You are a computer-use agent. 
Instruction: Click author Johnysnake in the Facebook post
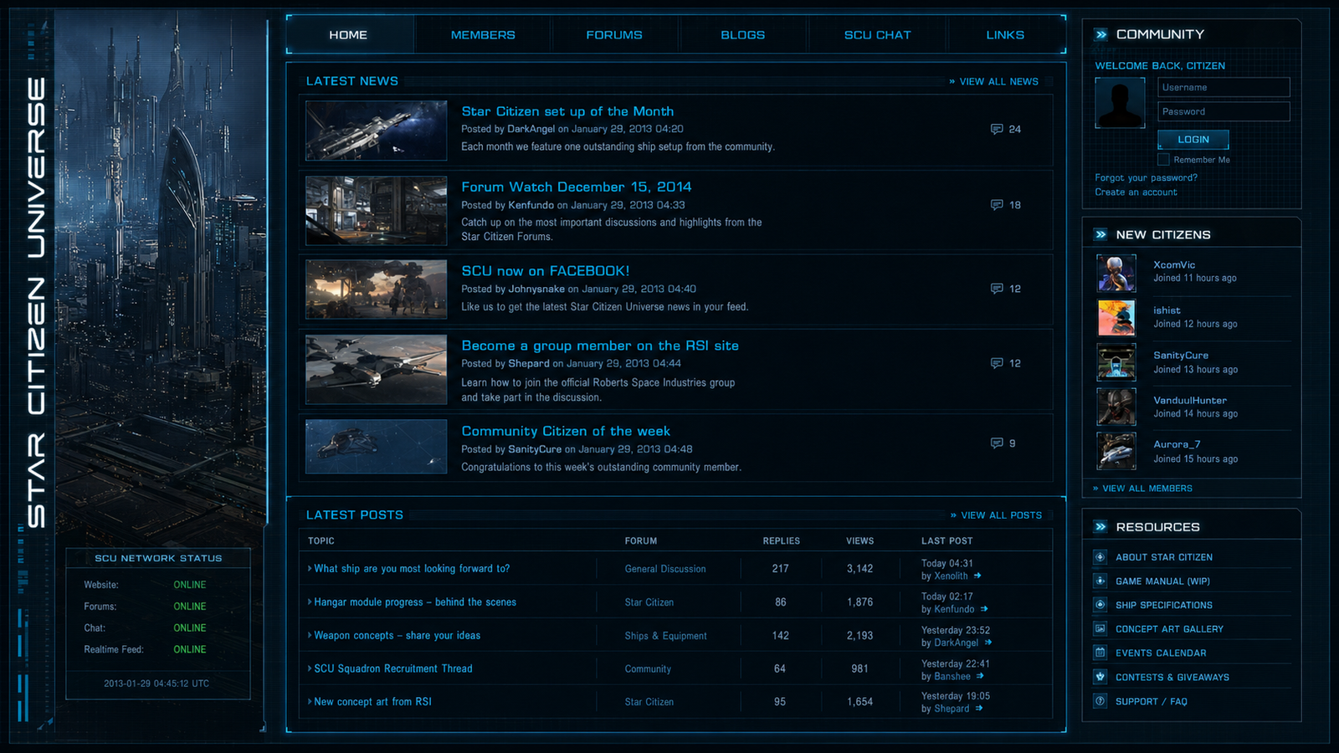pyautogui.click(x=536, y=289)
